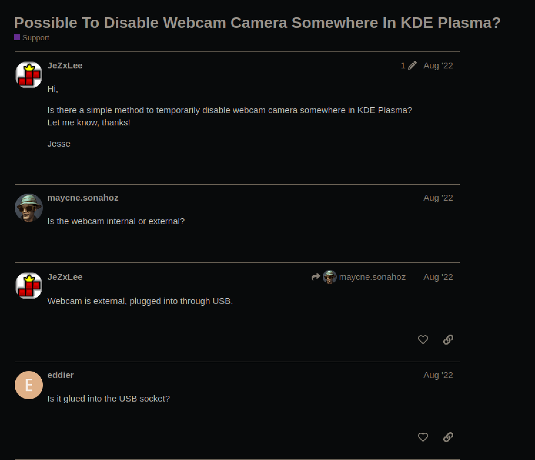Click the topic title about disabling webcam

pos(257,23)
